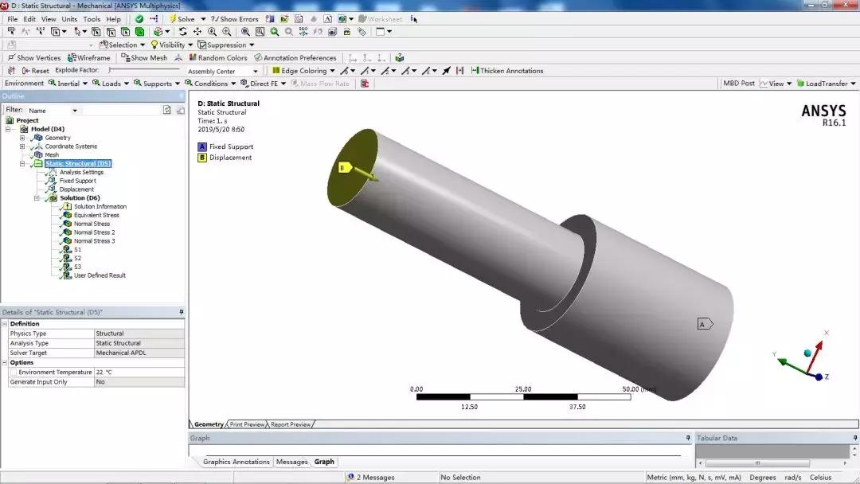The width and height of the screenshot is (860, 484).
Task: Toggle Wireframe display mode
Action: pos(89,57)
